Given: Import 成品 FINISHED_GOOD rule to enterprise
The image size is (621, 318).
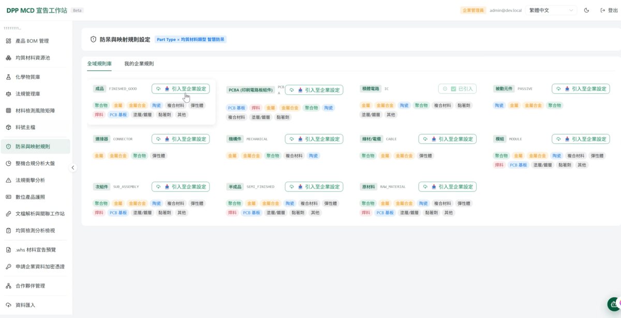Looking at the screenshot, I should 181,89.
